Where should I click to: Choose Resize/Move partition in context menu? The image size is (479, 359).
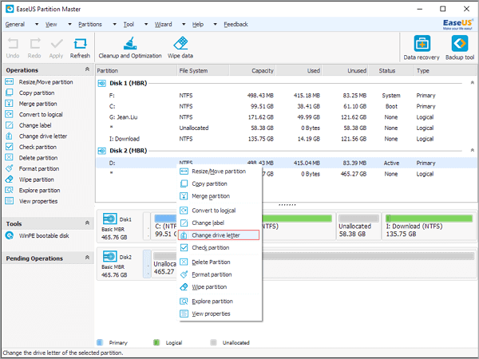click(219, 172)
